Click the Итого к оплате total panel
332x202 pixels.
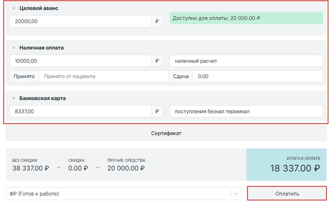pyautogui.click(x=286, y=164)
